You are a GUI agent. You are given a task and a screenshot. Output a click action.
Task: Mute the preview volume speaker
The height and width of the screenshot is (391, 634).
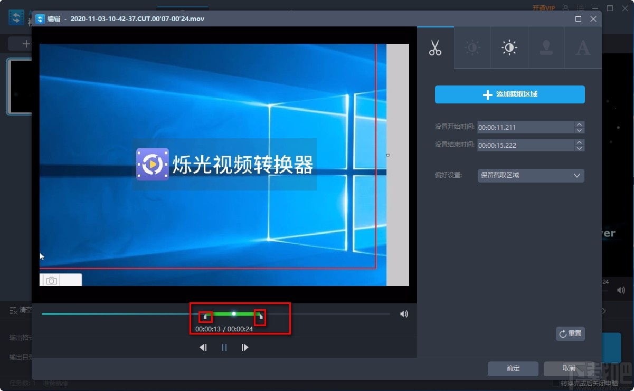click(x=404, y=313)
